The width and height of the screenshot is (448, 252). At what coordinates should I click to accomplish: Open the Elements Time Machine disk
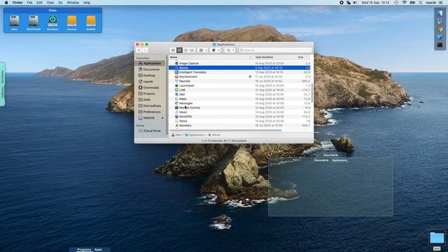pyautogui.click(x=52, y=22)
